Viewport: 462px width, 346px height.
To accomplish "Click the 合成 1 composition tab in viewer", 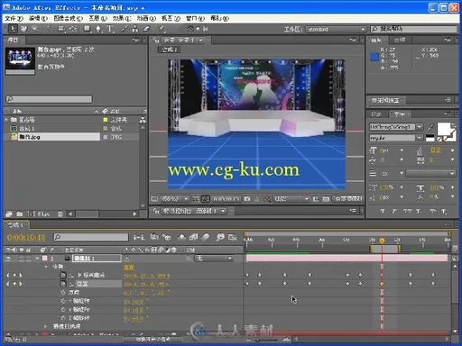I will [170, 50].
